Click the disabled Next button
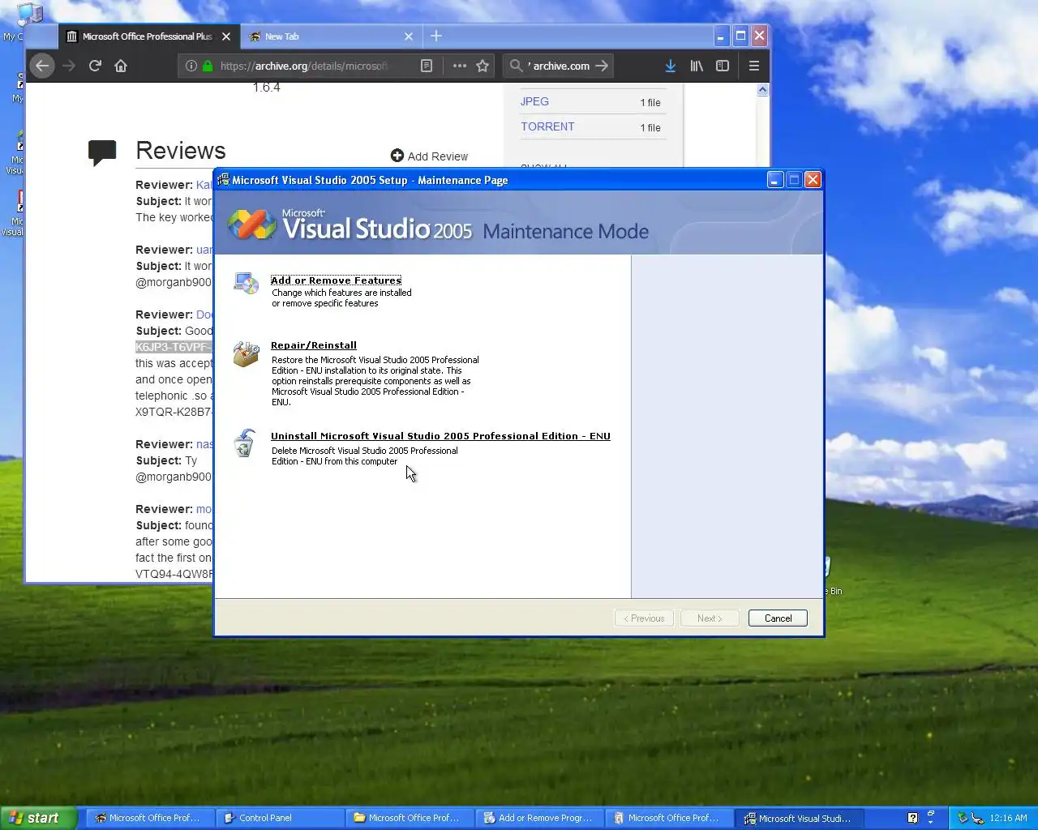 pyautogui.click(x=710, y=618)
